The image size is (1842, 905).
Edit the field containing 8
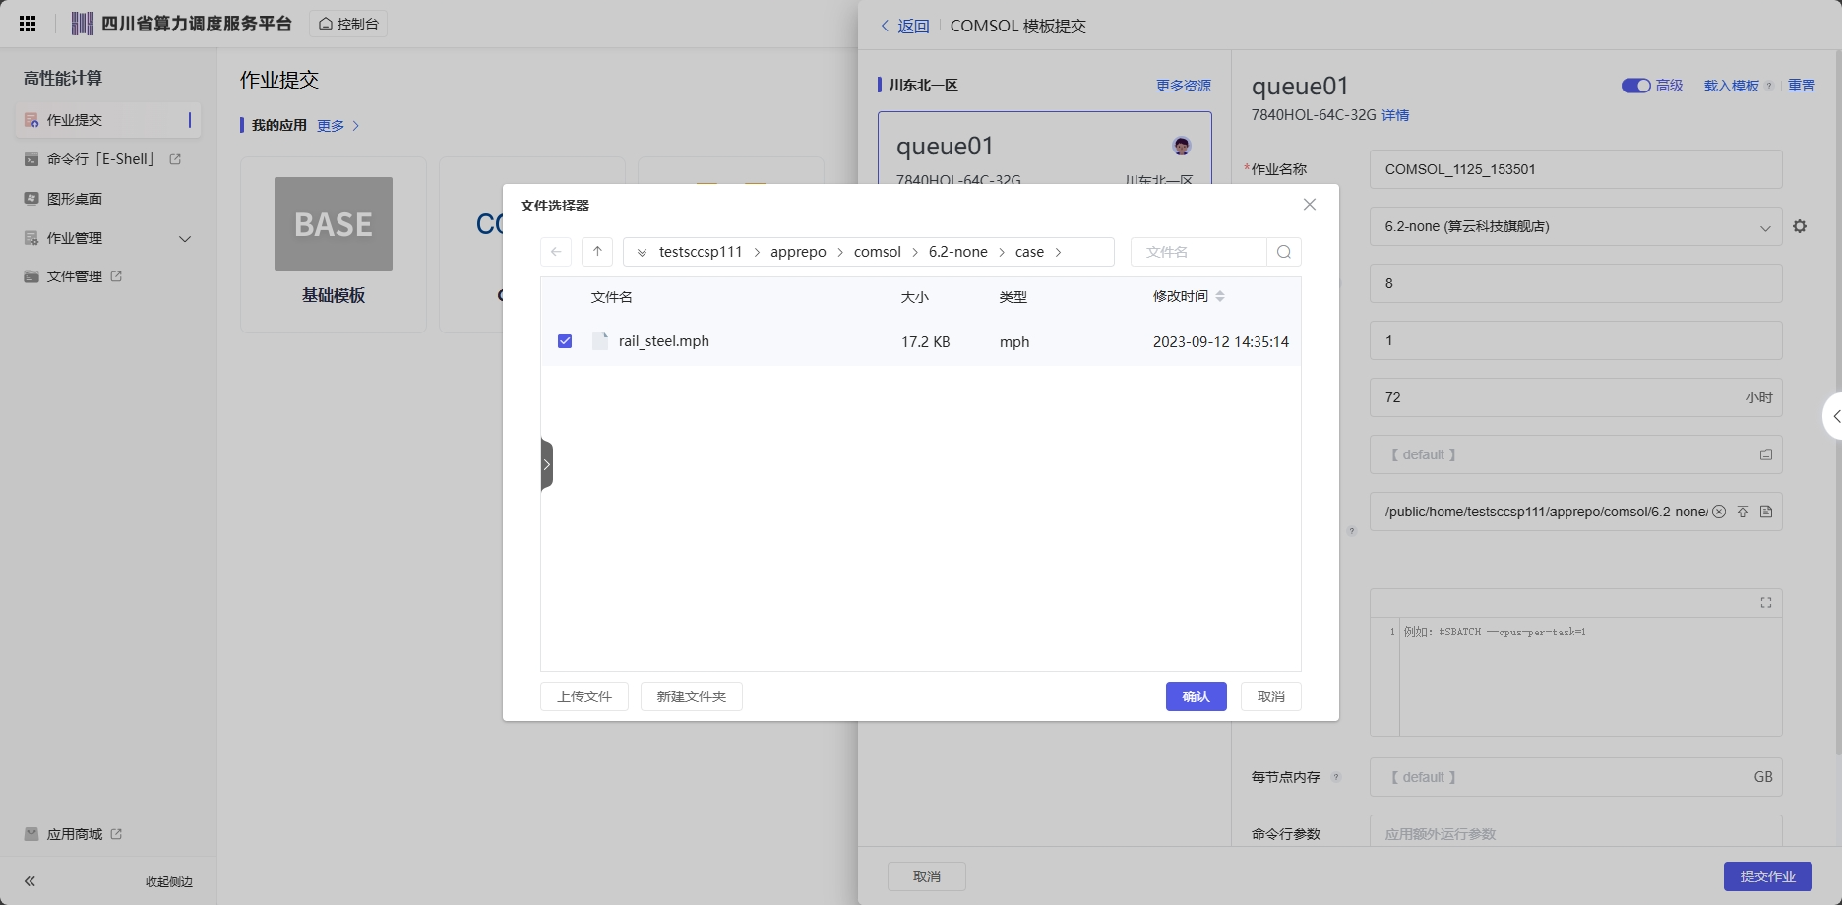[1575, 283]
